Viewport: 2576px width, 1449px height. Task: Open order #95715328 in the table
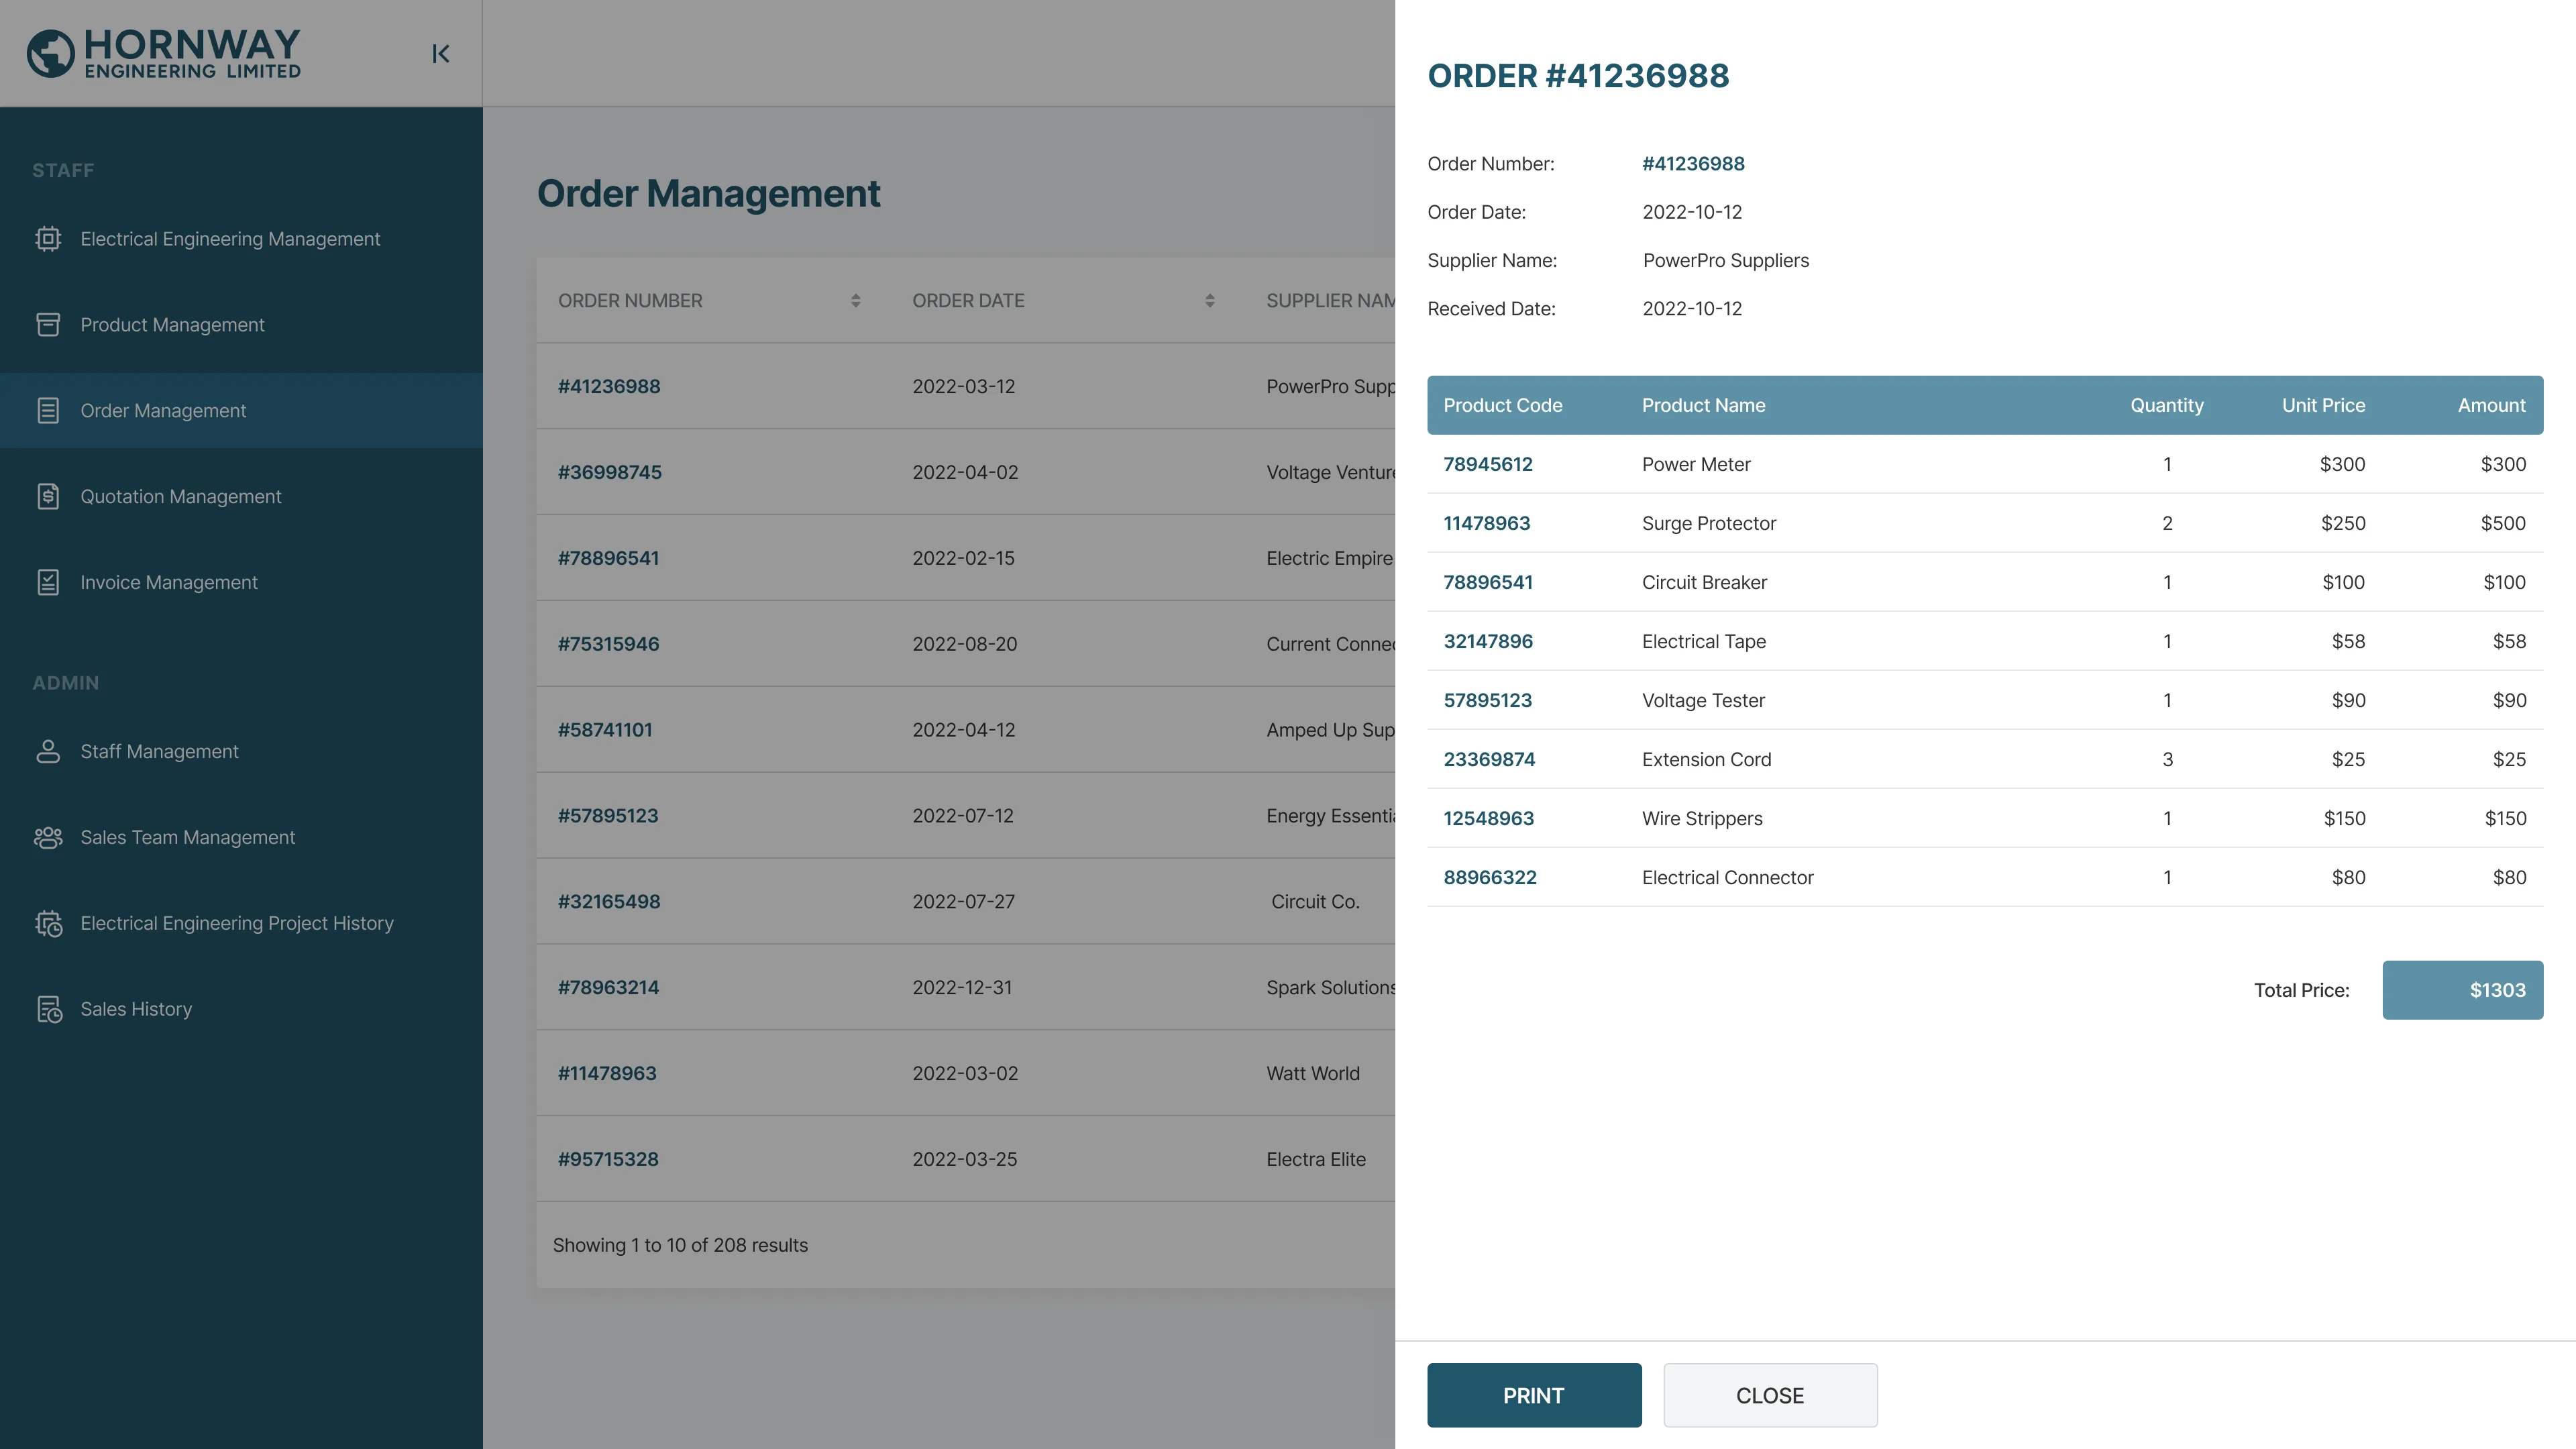pos(608,1160)
